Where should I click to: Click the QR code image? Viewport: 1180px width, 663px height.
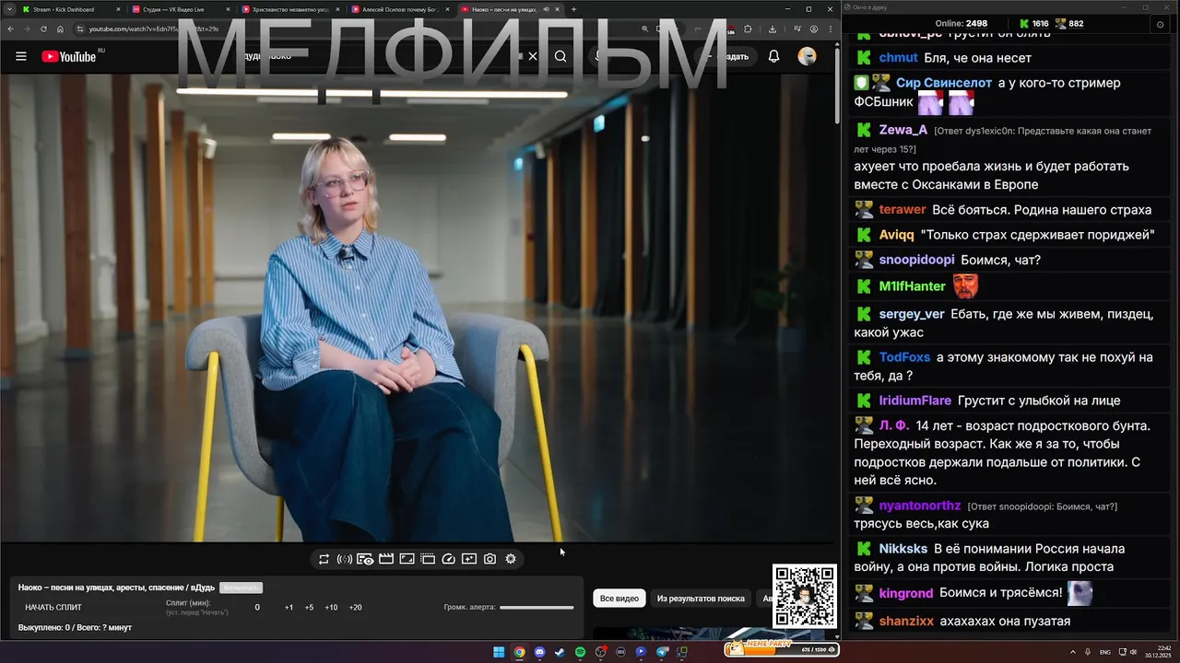(x=804, y=596)
